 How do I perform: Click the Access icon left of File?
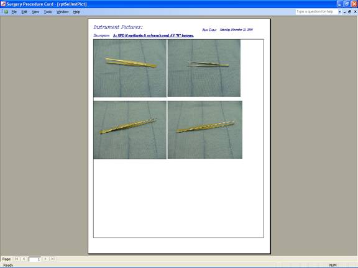coord(6,12)
